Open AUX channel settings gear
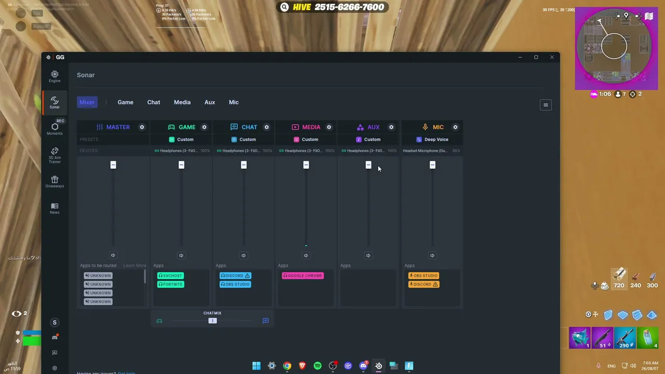Image resolution: width=665 pixels, height=374 pixels. point(391,127)
